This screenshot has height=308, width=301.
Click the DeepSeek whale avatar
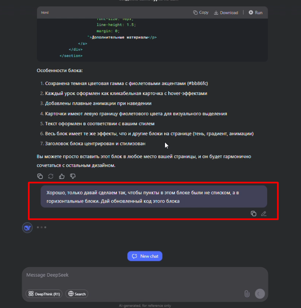tap(27, 227)
